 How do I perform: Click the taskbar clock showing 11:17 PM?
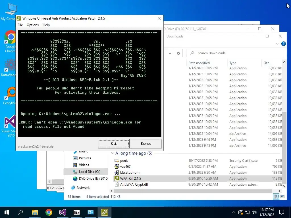[x=267, y=212]
